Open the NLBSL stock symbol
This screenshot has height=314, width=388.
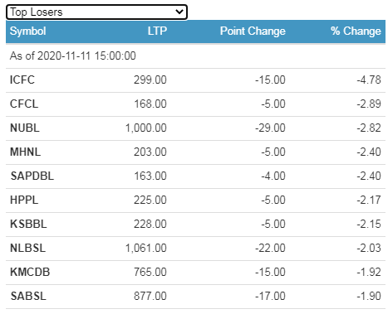[27, 249]
